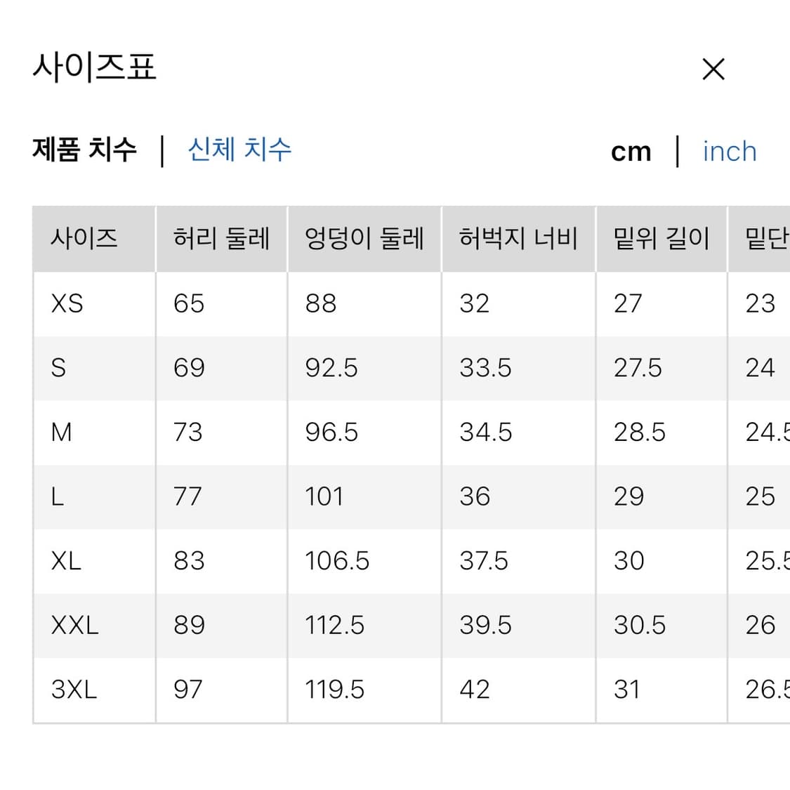Select the XXL size row label
The width and height of the screenshot is (790, 790).
[73, 625]
